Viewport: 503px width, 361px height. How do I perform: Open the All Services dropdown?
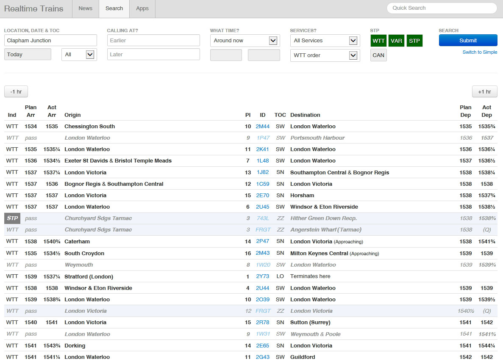coord(325,41)
